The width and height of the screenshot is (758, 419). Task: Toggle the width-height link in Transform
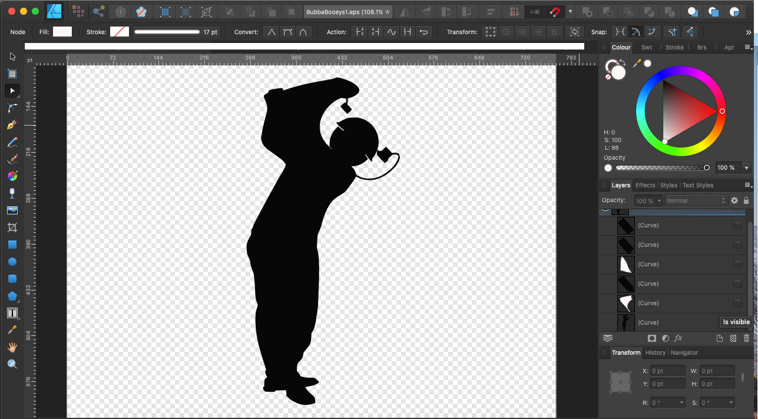pyautogui.click(x=743, y=377)
